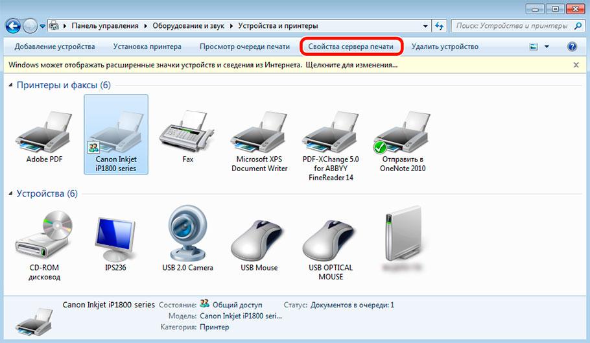Screen dimensions: 590x343
Task: Click the Принтер category value
Action: [x=215, y=327]
